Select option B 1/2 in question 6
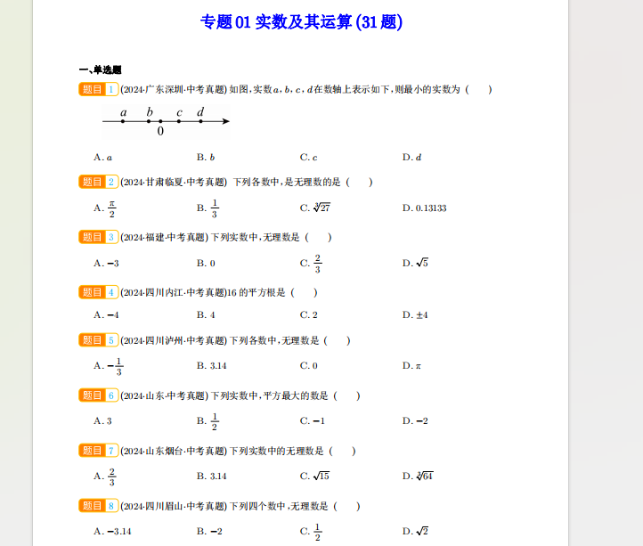 (208, 421)
